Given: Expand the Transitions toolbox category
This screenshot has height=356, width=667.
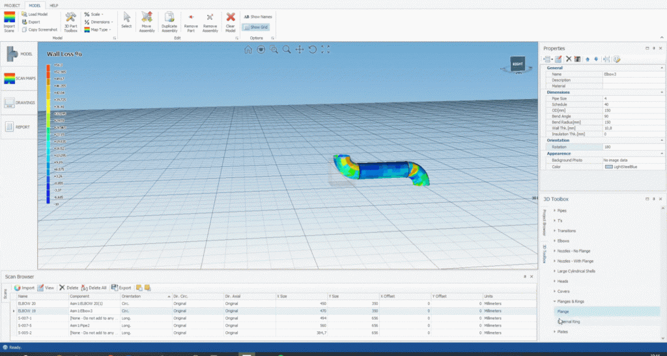Looking at the screenshot, I should click(555, 231).
